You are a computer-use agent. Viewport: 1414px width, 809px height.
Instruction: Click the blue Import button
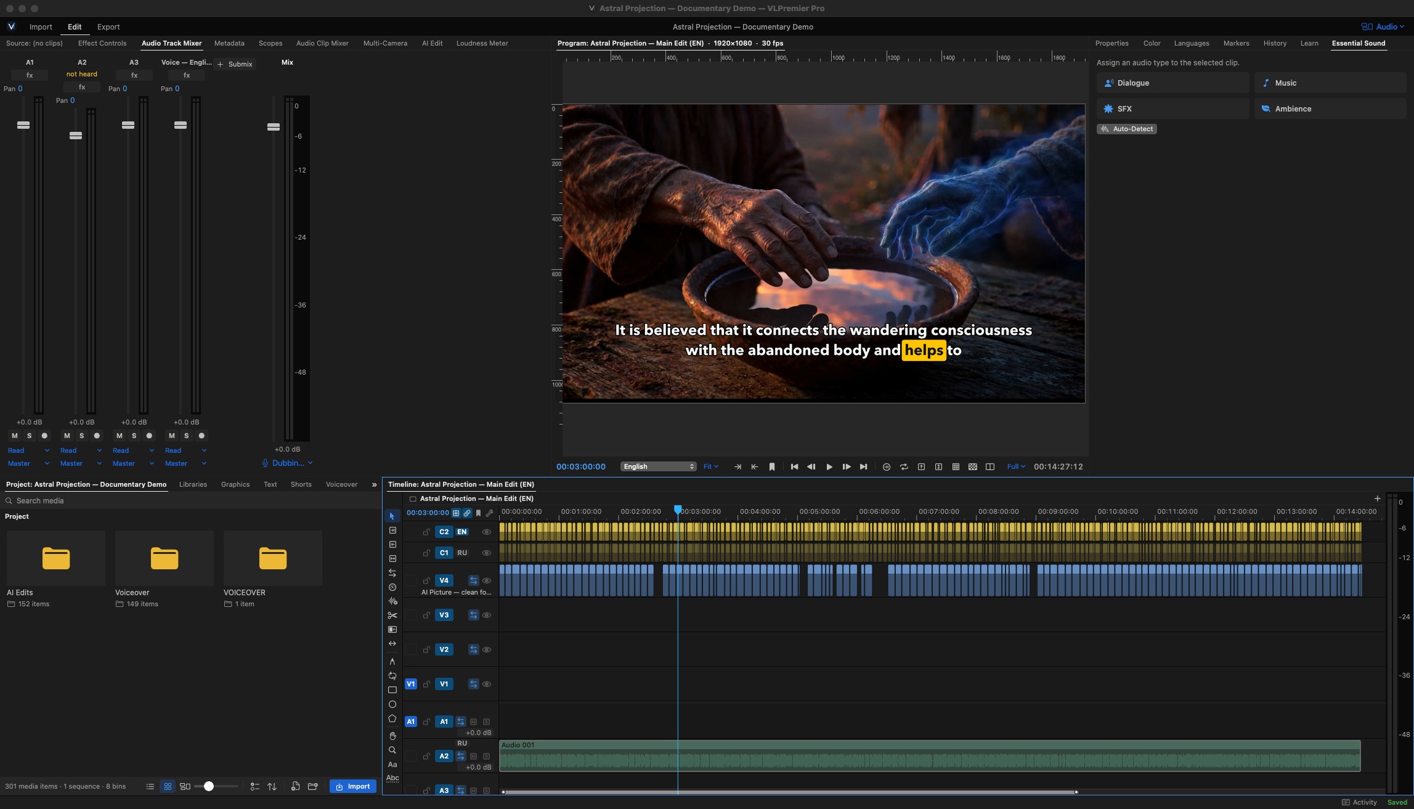pos(353,787)
